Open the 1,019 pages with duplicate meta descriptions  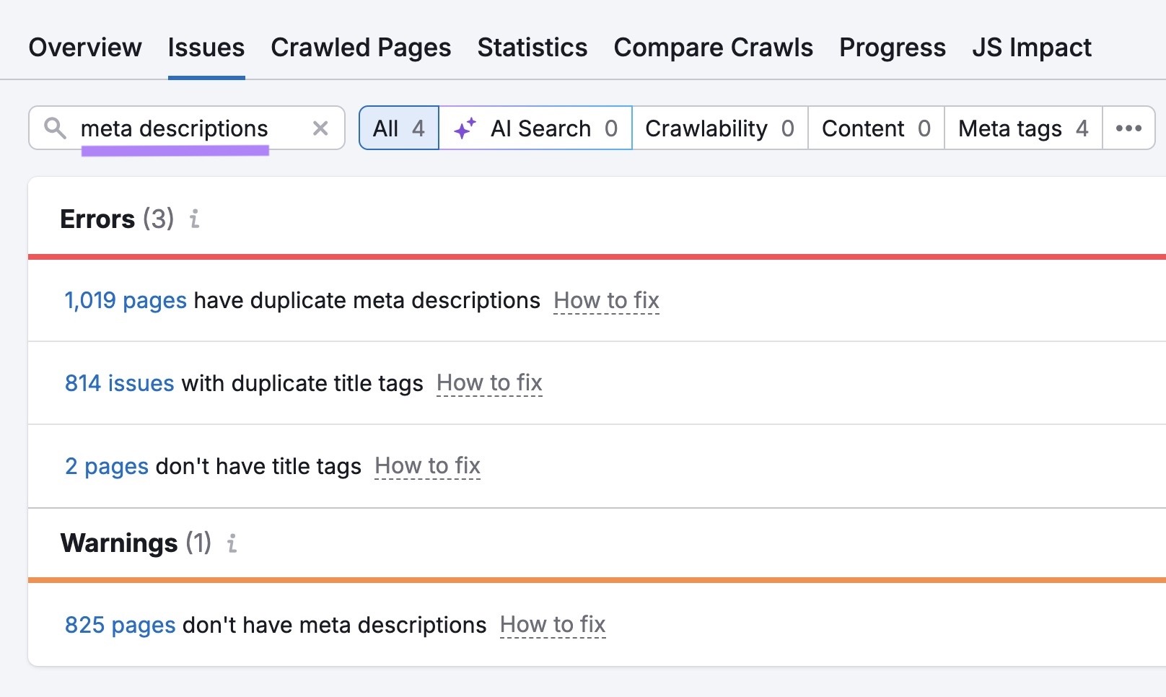coord(124,300)
